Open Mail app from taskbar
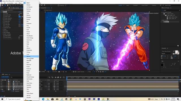The height and width of the screenshot is (101, 181). tap(57, 99)
